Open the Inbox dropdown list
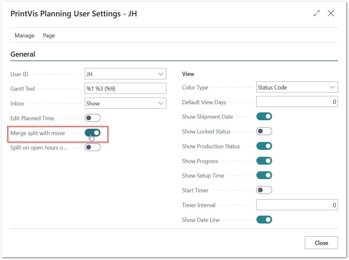The height and width of the screenshot is (260, 349). 161,103
